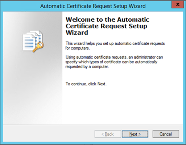Select the word Wizard in the bold heading

click(77, 33)
